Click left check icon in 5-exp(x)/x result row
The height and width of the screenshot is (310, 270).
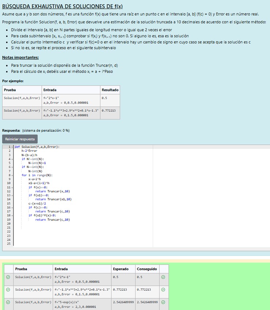(x=8, y=302)
